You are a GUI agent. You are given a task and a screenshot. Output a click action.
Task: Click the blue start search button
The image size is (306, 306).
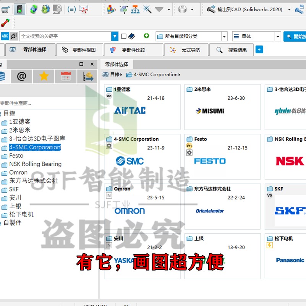(x=295, y=37)
